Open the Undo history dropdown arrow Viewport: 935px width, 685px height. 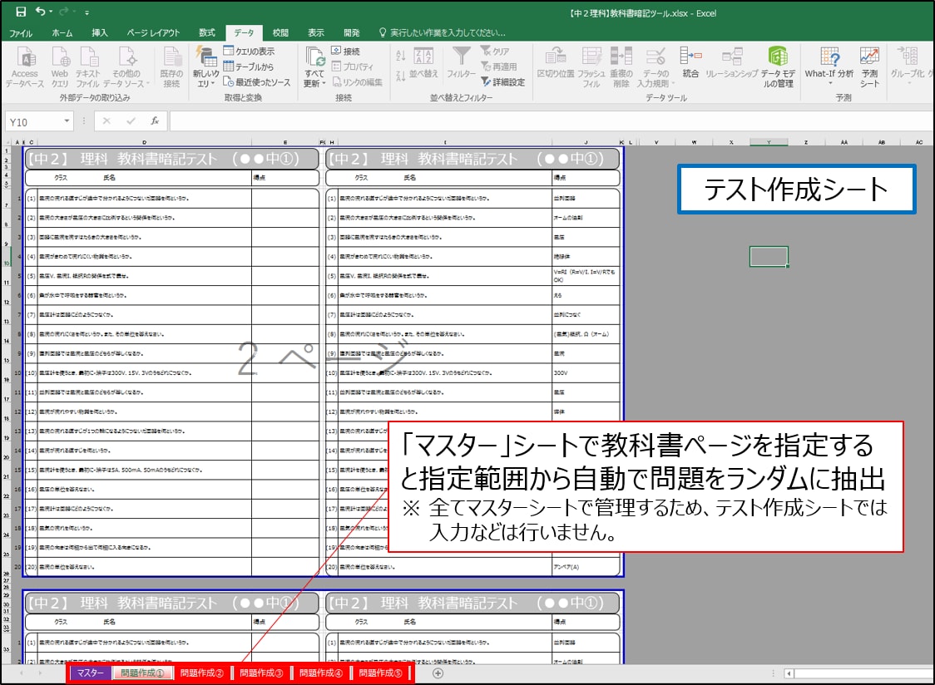point(51,12)
